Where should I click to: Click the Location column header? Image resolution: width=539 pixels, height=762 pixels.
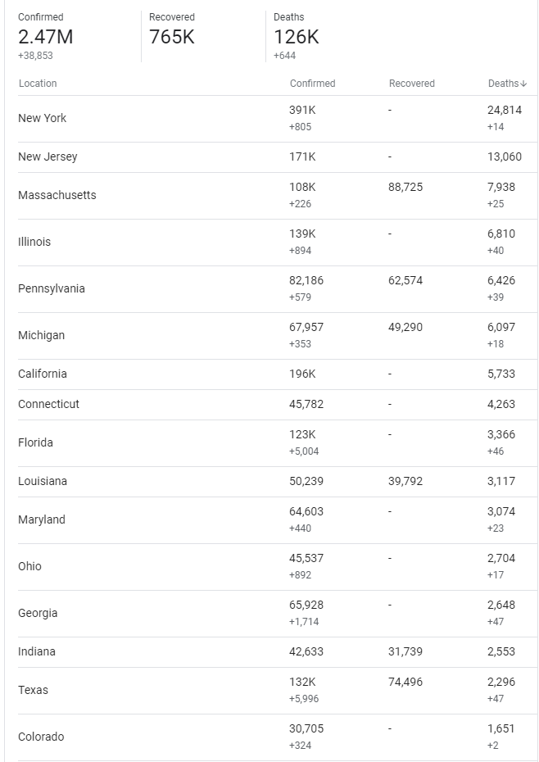(38, 84)
